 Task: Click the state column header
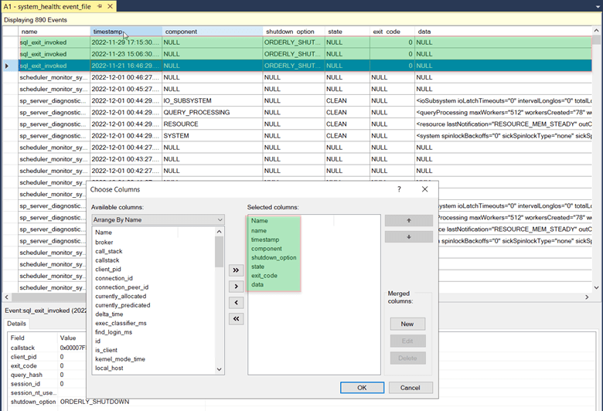pos(347,32)
